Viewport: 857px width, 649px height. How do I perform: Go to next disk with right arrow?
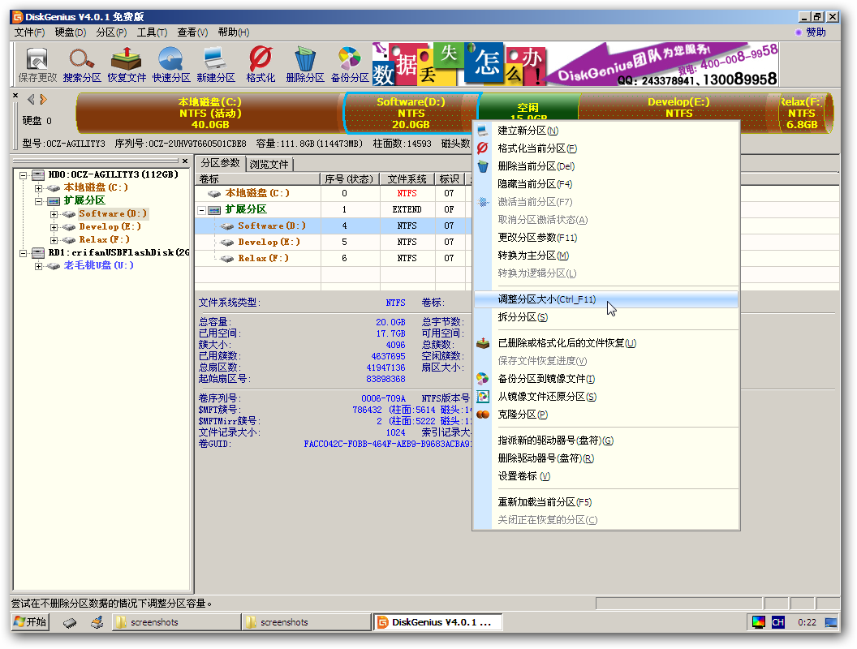(43, 100)
